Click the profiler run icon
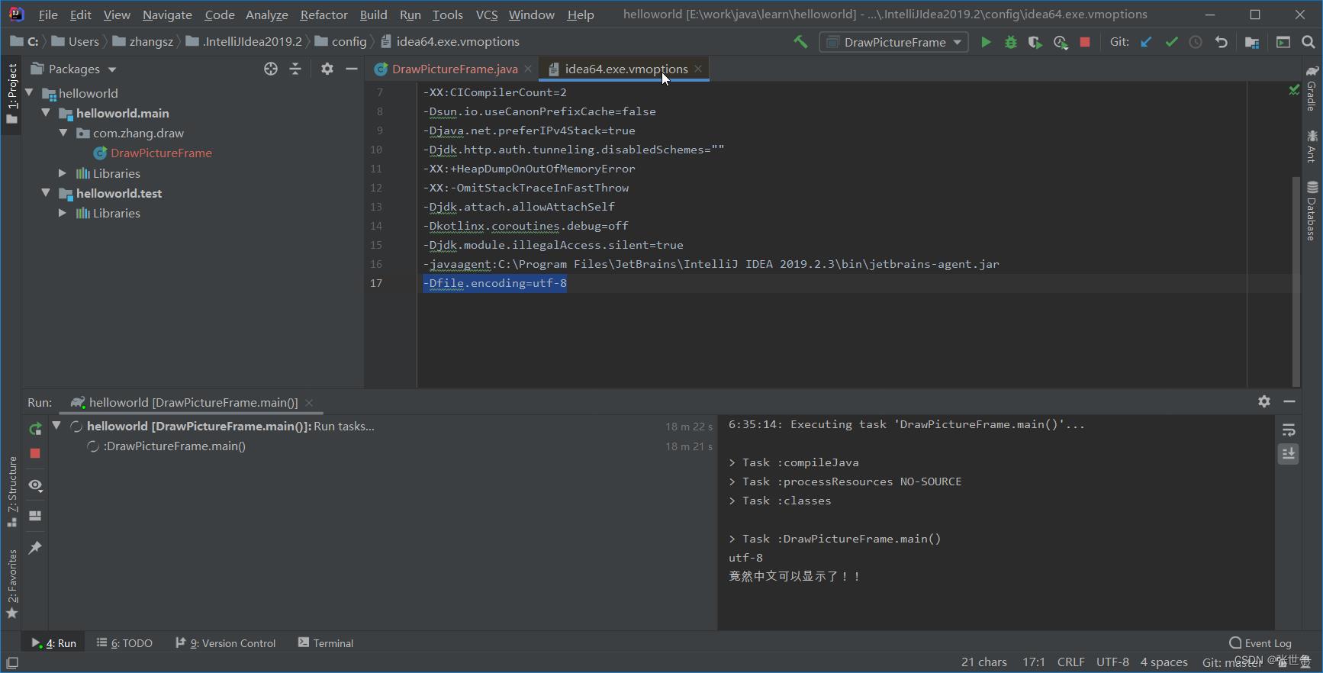The height and width of the screenshot is (673, 1323). (1060, 42)
